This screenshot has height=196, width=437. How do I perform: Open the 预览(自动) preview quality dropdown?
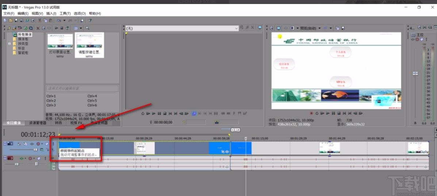click(319, 28)
